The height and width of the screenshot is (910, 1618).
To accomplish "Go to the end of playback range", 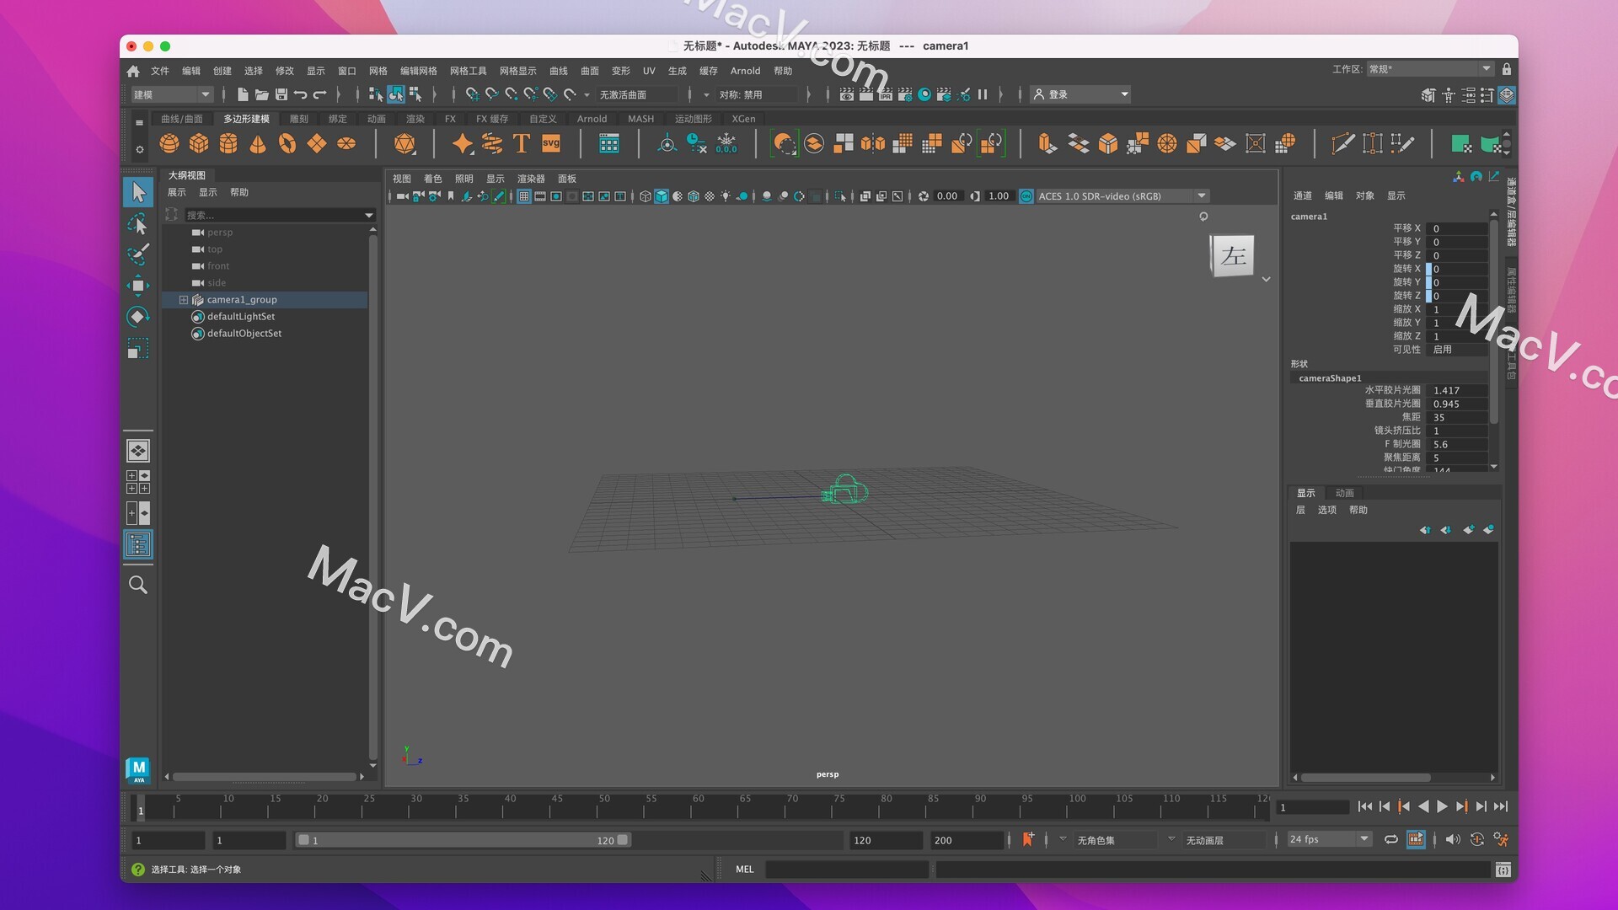I will (x=1501, y=807).
